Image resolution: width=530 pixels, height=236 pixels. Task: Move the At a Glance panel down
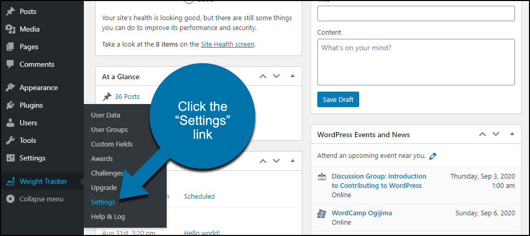pyautogui.click(x=276, y=76)
